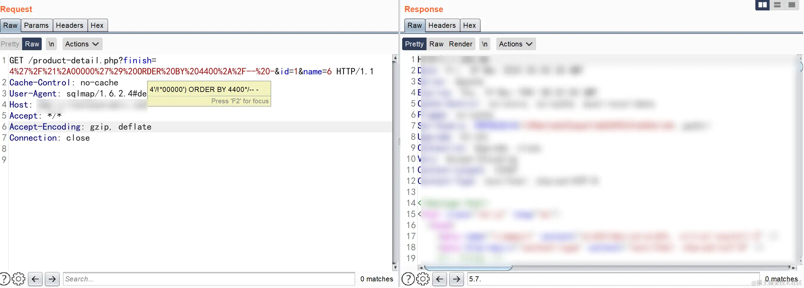The height and width of the screenshot is (288, 804).
Task: Switch to combined tabbed layout
Action: [792, 5]
